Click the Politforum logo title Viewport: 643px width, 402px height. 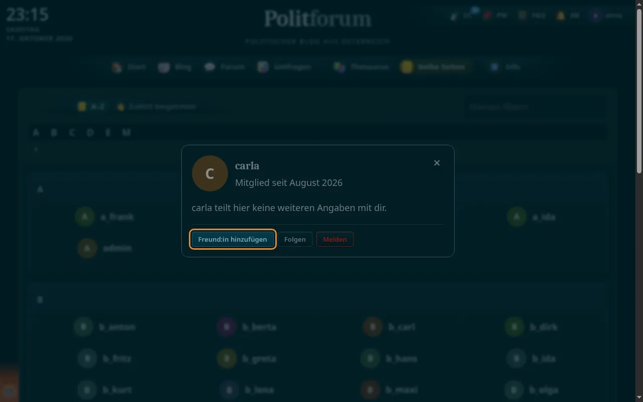(318, 19)
